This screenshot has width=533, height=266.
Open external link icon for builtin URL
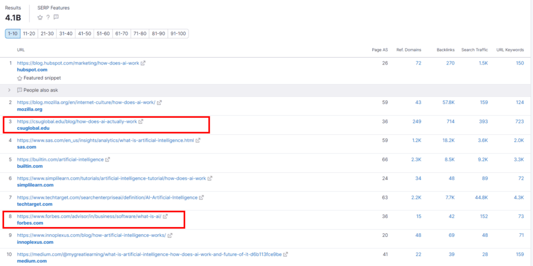(107, 159)
